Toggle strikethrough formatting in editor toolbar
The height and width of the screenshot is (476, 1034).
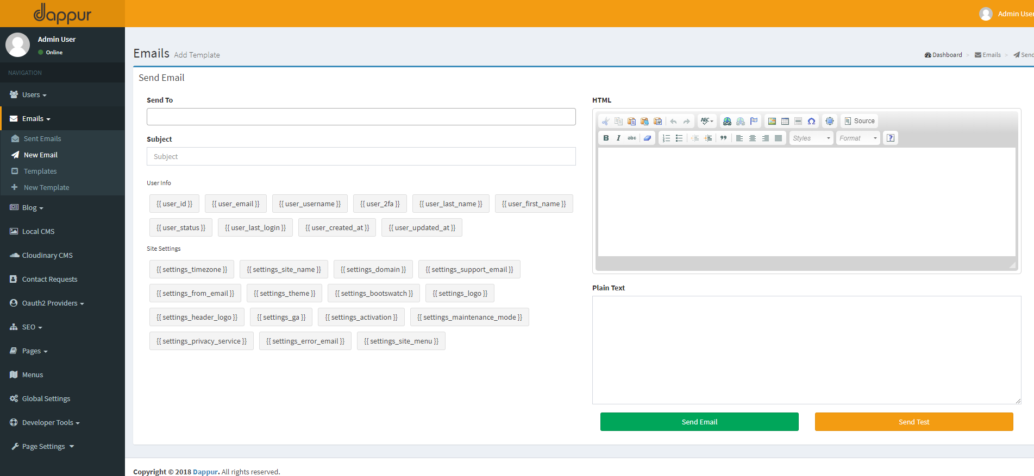pyautogui.click(x=631, y=138)
